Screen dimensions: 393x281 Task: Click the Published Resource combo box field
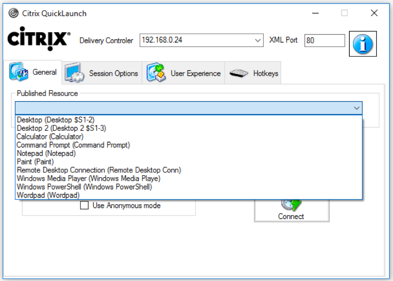(x=189, y=108)
